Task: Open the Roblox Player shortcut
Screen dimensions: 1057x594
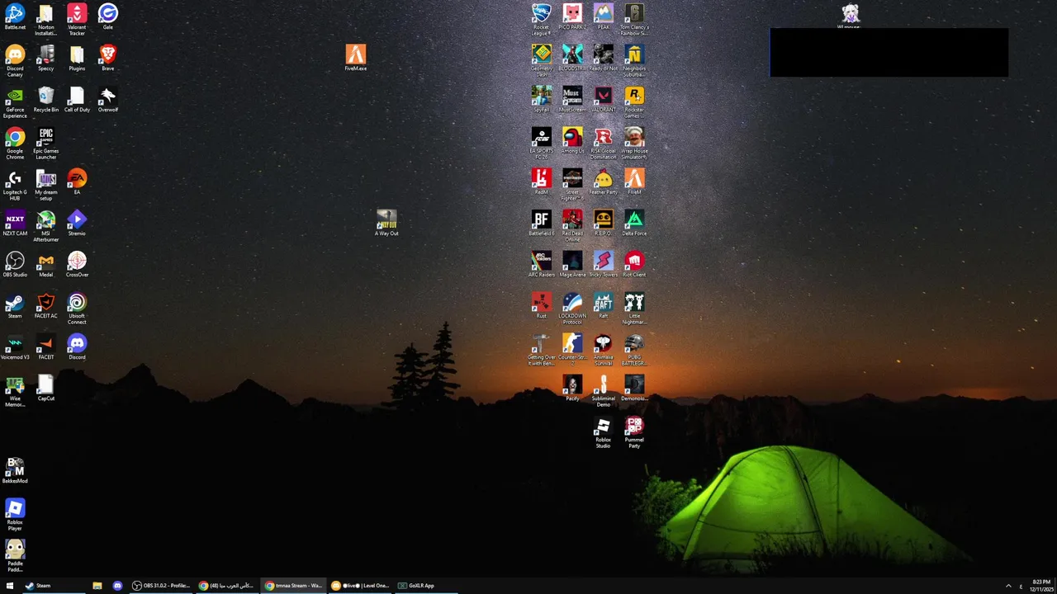Action: click(x=15, y=514)
